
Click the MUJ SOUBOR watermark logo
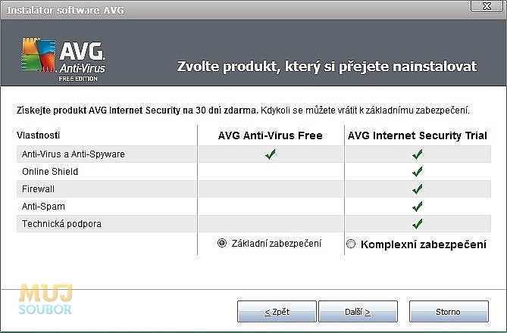click(45, 300)
